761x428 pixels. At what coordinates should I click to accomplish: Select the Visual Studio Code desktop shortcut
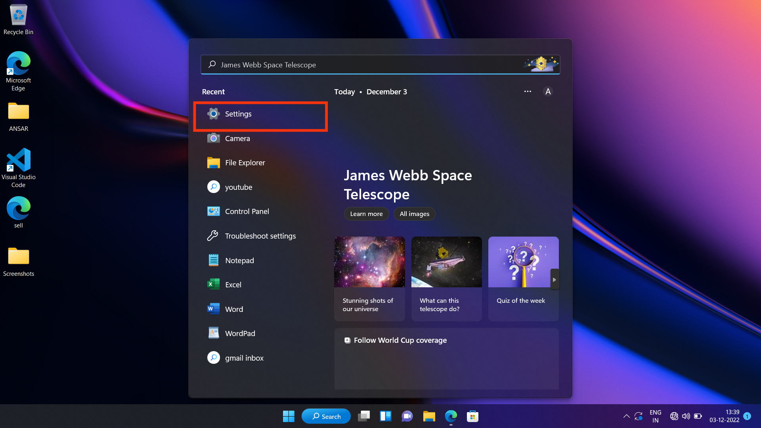19,168
